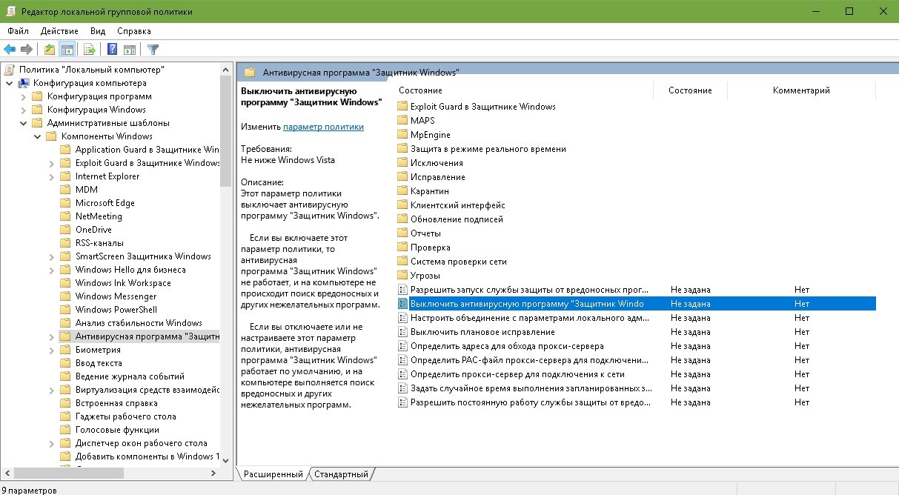
Task: Open the Действие menu
Action: click(59, 31)
